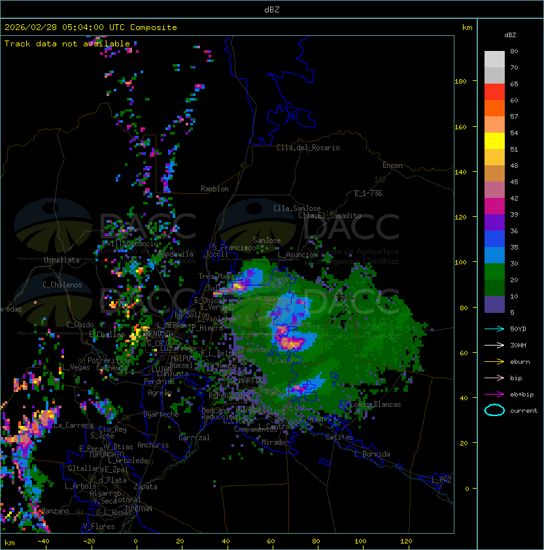Click the 'Anchoris' map label
The height and width of the screenshot is (550, 544).
click(x=153, y=445)
